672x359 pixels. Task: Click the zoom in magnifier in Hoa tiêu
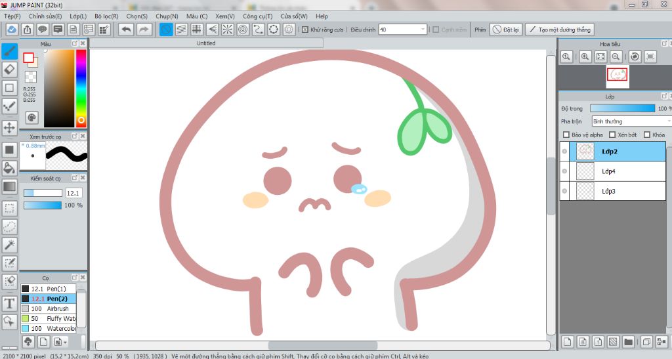585,56
